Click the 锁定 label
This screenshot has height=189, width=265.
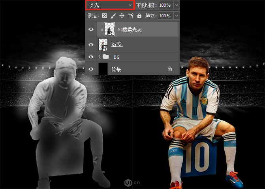pyautogui.click(x=93, y=16)
